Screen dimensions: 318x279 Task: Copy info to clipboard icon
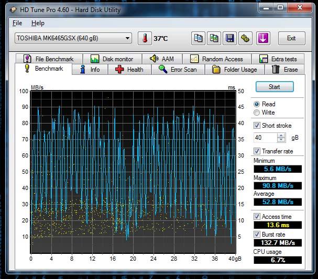tap(198, 38)
